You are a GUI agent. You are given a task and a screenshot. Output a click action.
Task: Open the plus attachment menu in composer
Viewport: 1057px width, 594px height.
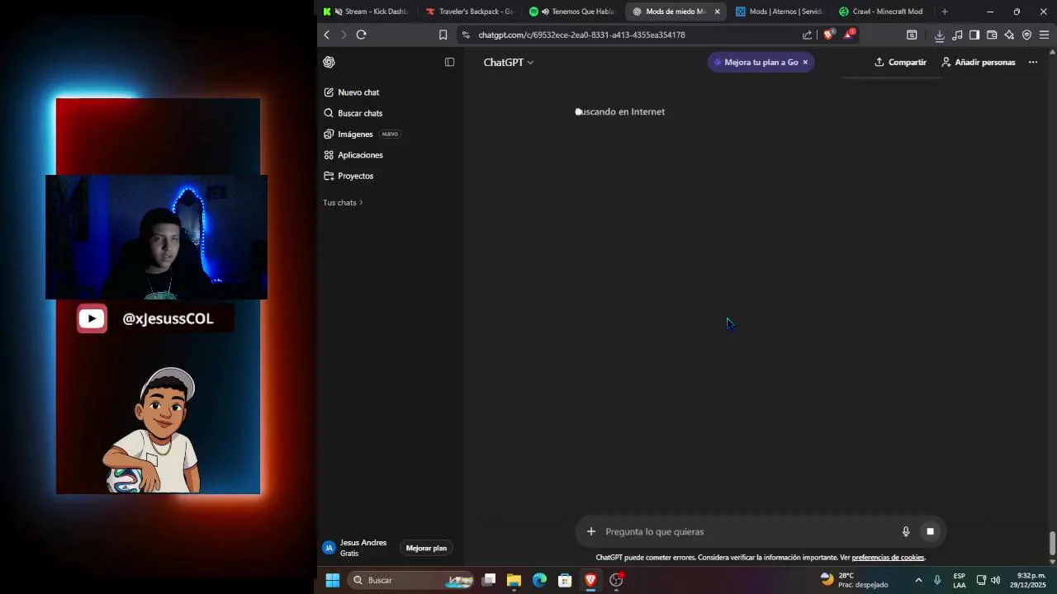pyautogui.click(x=590, y=531)
